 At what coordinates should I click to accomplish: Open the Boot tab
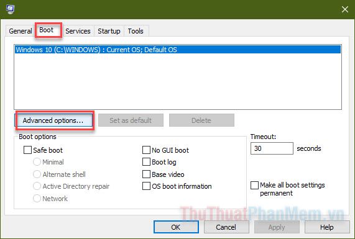coord(47,30)
